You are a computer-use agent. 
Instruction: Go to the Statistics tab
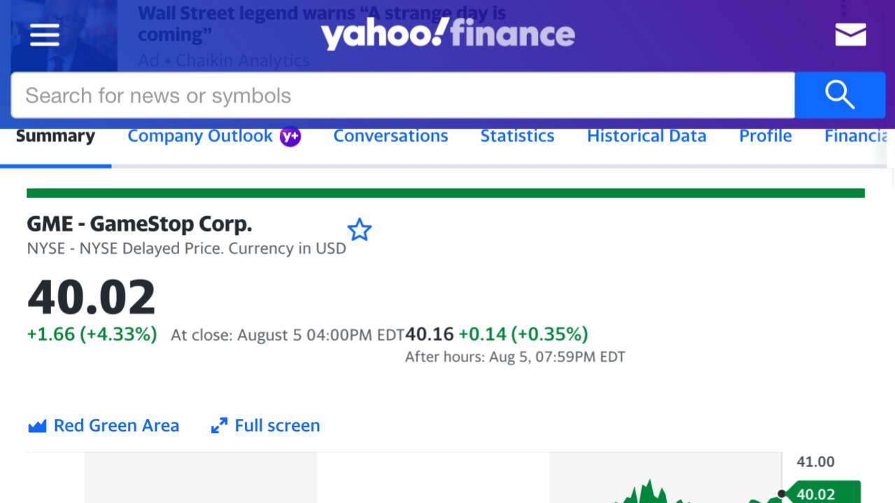pyautogui.click(x=517, y=136)
